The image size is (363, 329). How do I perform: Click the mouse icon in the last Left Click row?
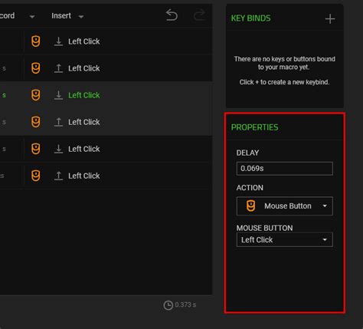click(x=36, y=176)
